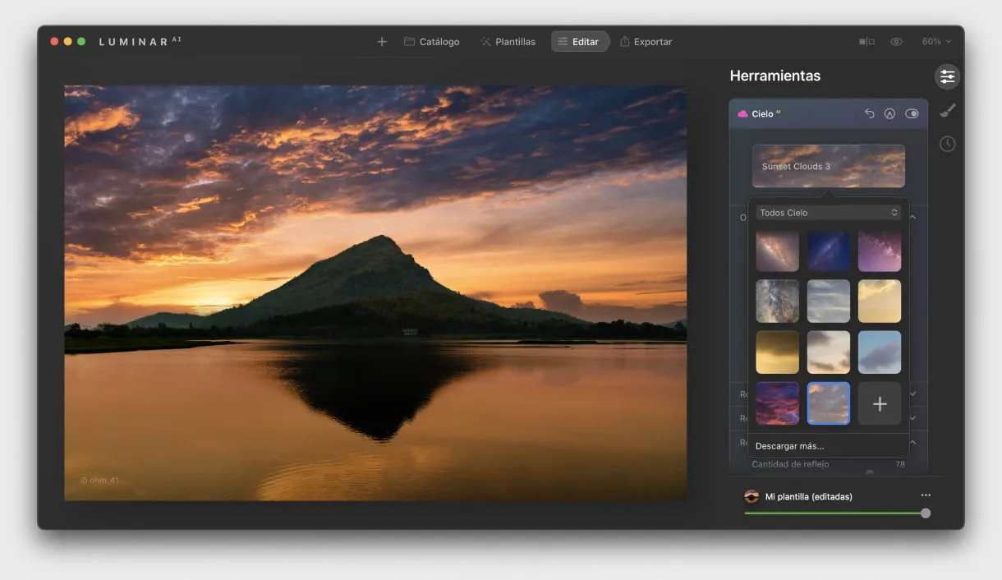Image resolution: width=1002 pixels, height=580 pixels.
Task: Open the three-dots menu for Mi plantilla
Action: click(x=926, y=495)
